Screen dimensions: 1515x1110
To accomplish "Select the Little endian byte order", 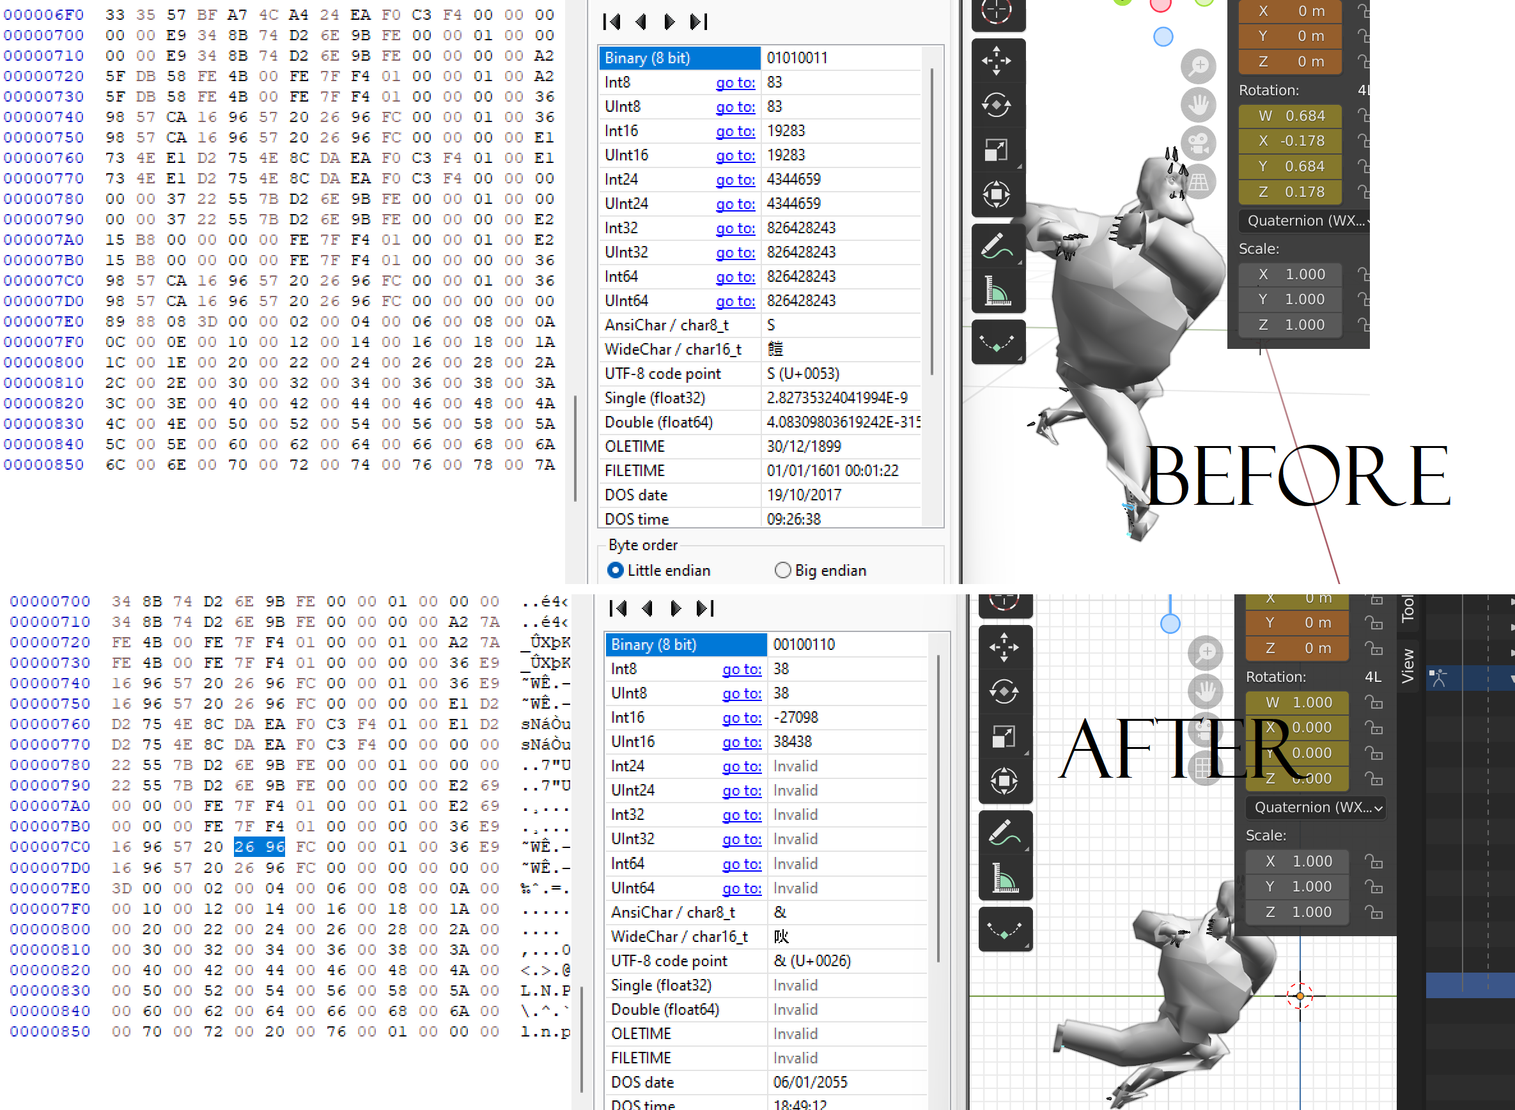I will (x=615, y=571).
